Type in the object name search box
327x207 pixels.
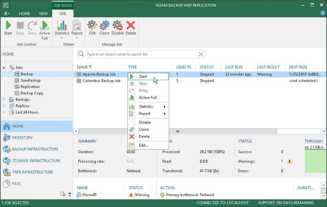click(x=141, y=54)
